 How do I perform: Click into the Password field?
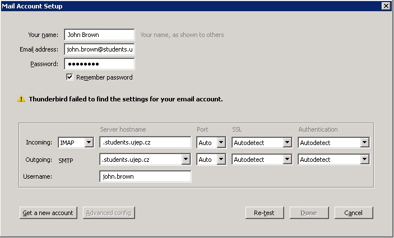[x=99, y=64]
